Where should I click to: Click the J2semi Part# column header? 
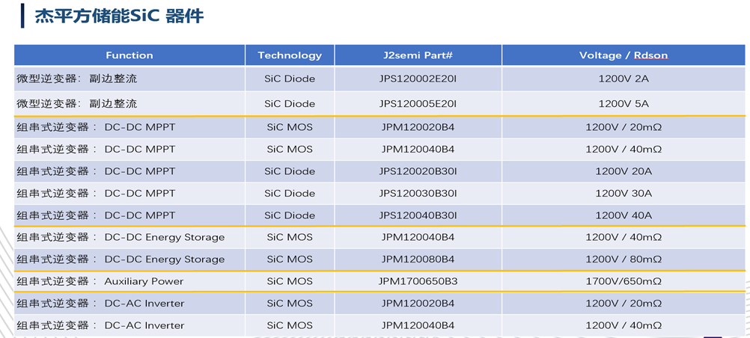(418, 55)
